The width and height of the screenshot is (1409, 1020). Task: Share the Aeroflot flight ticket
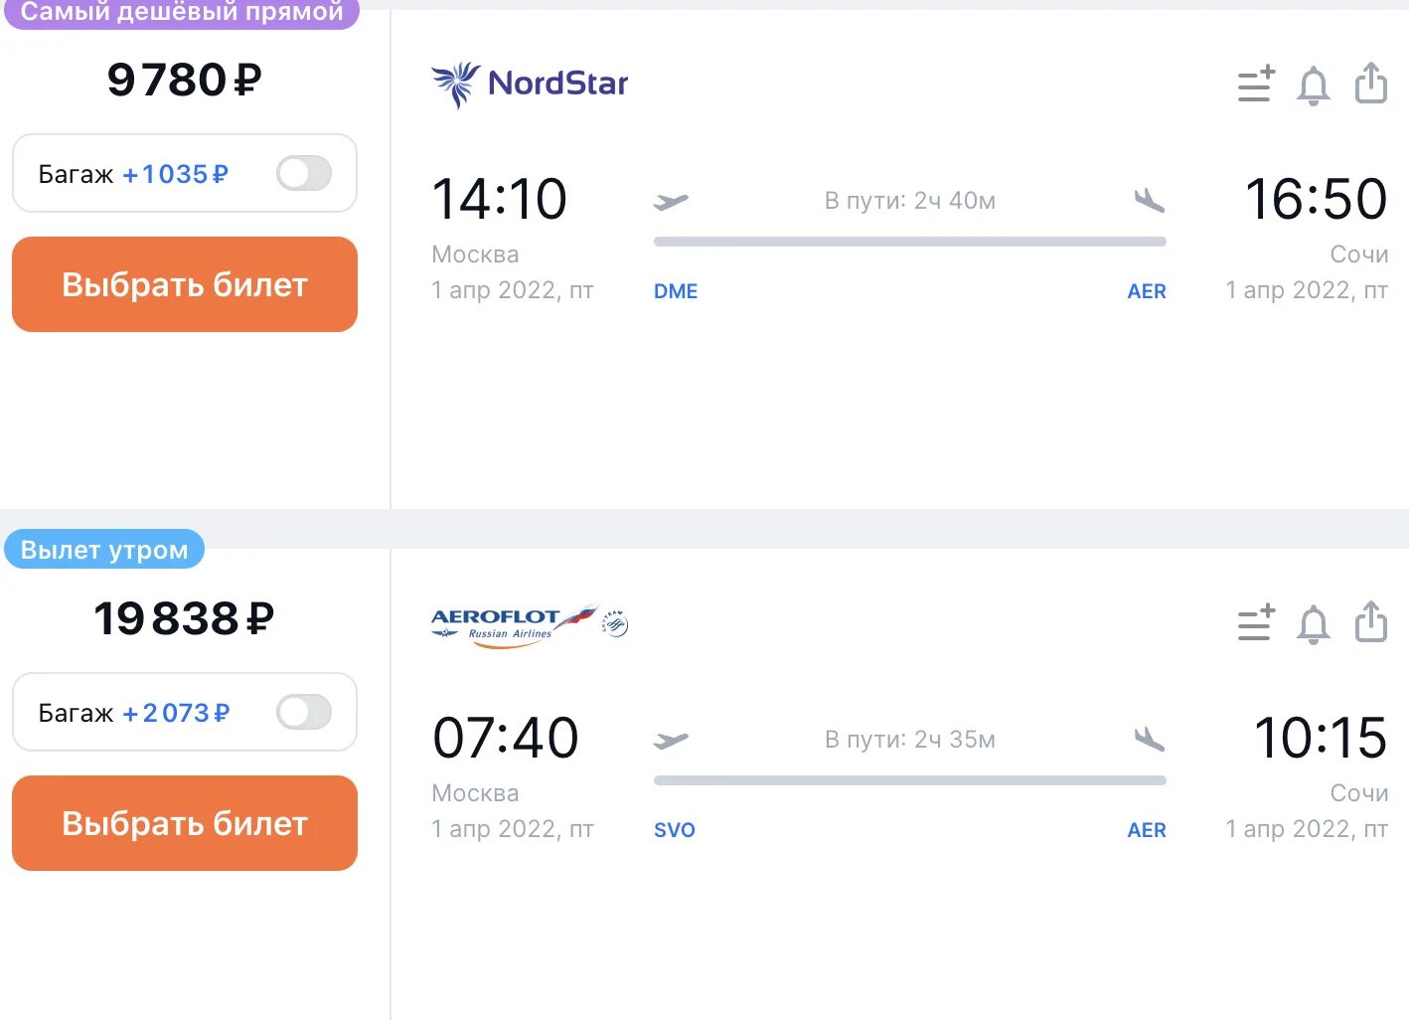click(x=1371, y=621)
